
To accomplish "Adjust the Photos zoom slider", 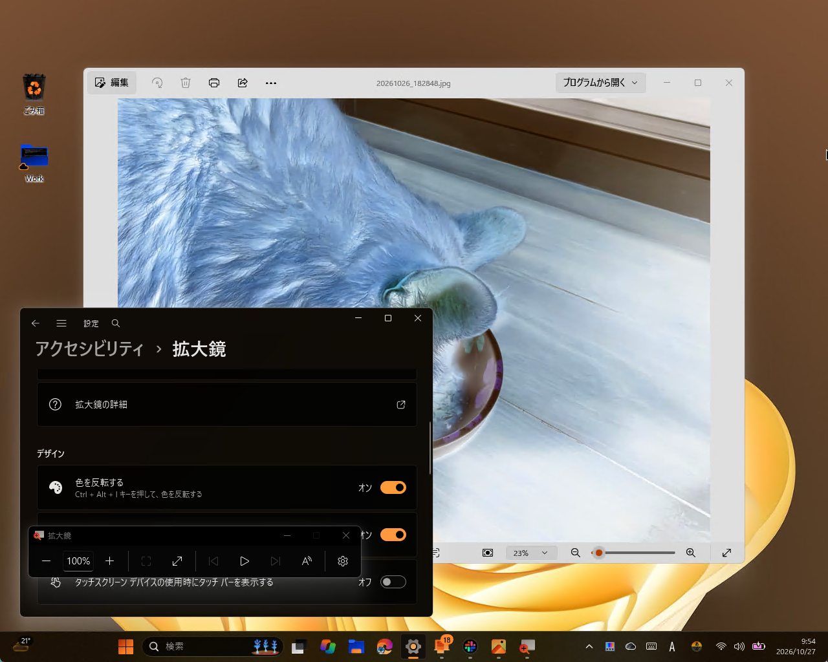I will [x=634, y=553].
